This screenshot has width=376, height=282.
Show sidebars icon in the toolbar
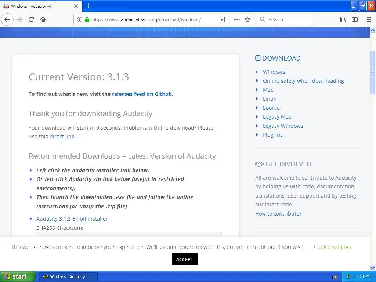(x=355, y=20)
